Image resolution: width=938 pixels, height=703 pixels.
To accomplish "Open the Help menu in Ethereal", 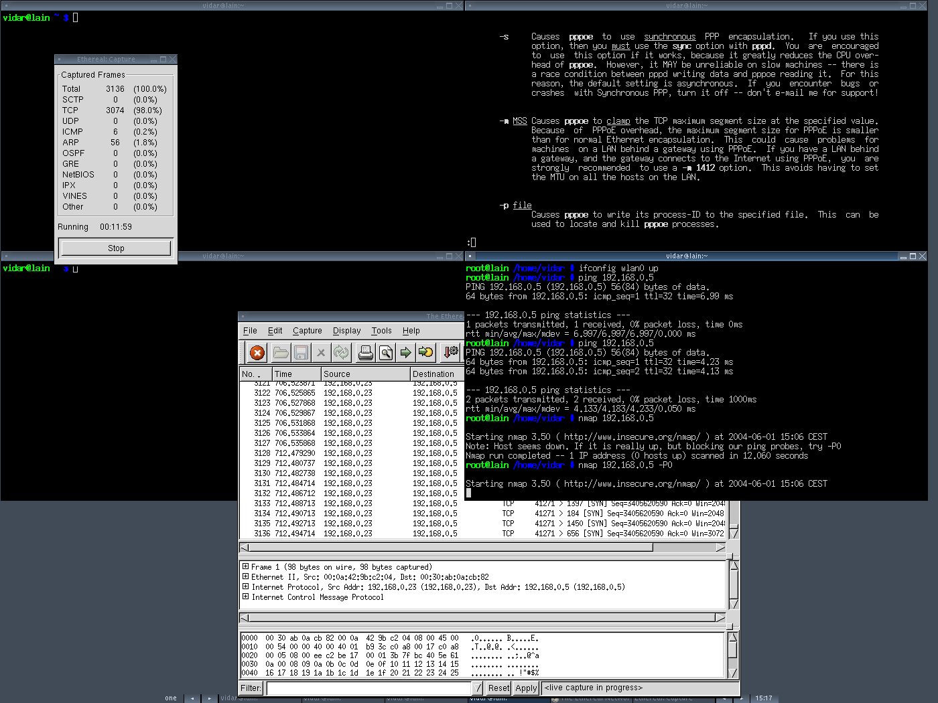I will [x=411, y=331].
